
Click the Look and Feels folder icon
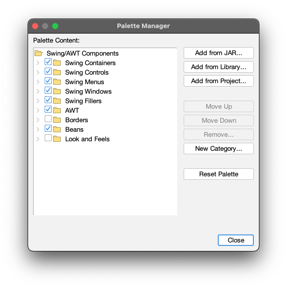point(57,139)
